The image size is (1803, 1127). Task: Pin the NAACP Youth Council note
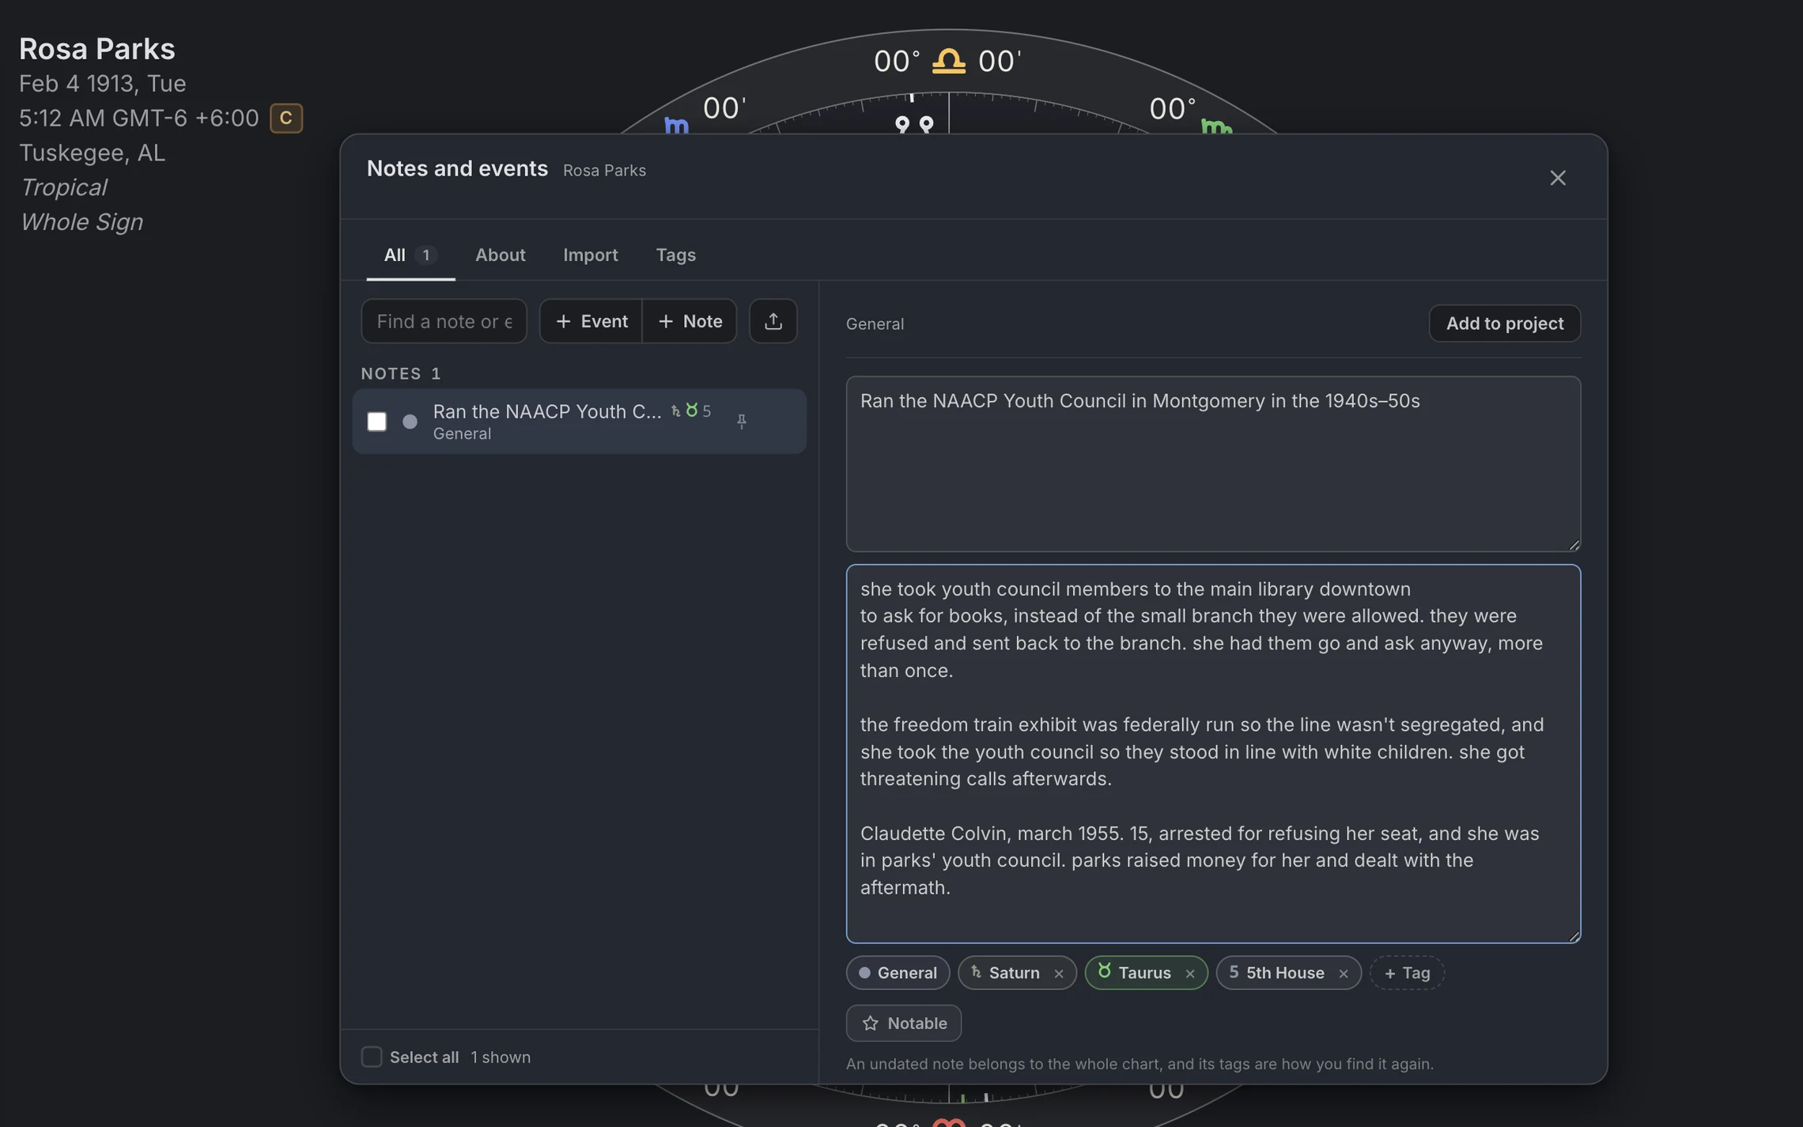741,422
